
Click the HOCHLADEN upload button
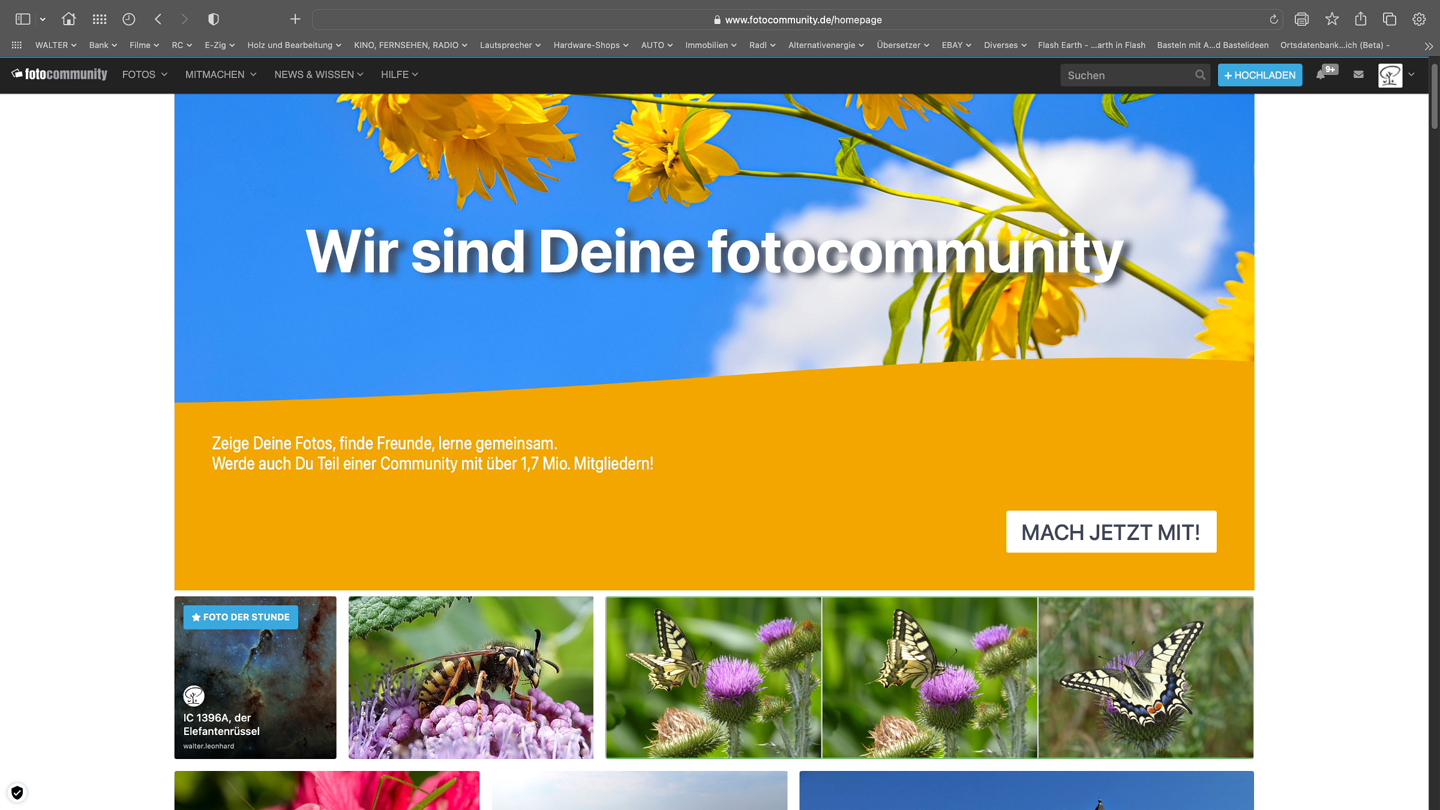[x=1259, y=75]
